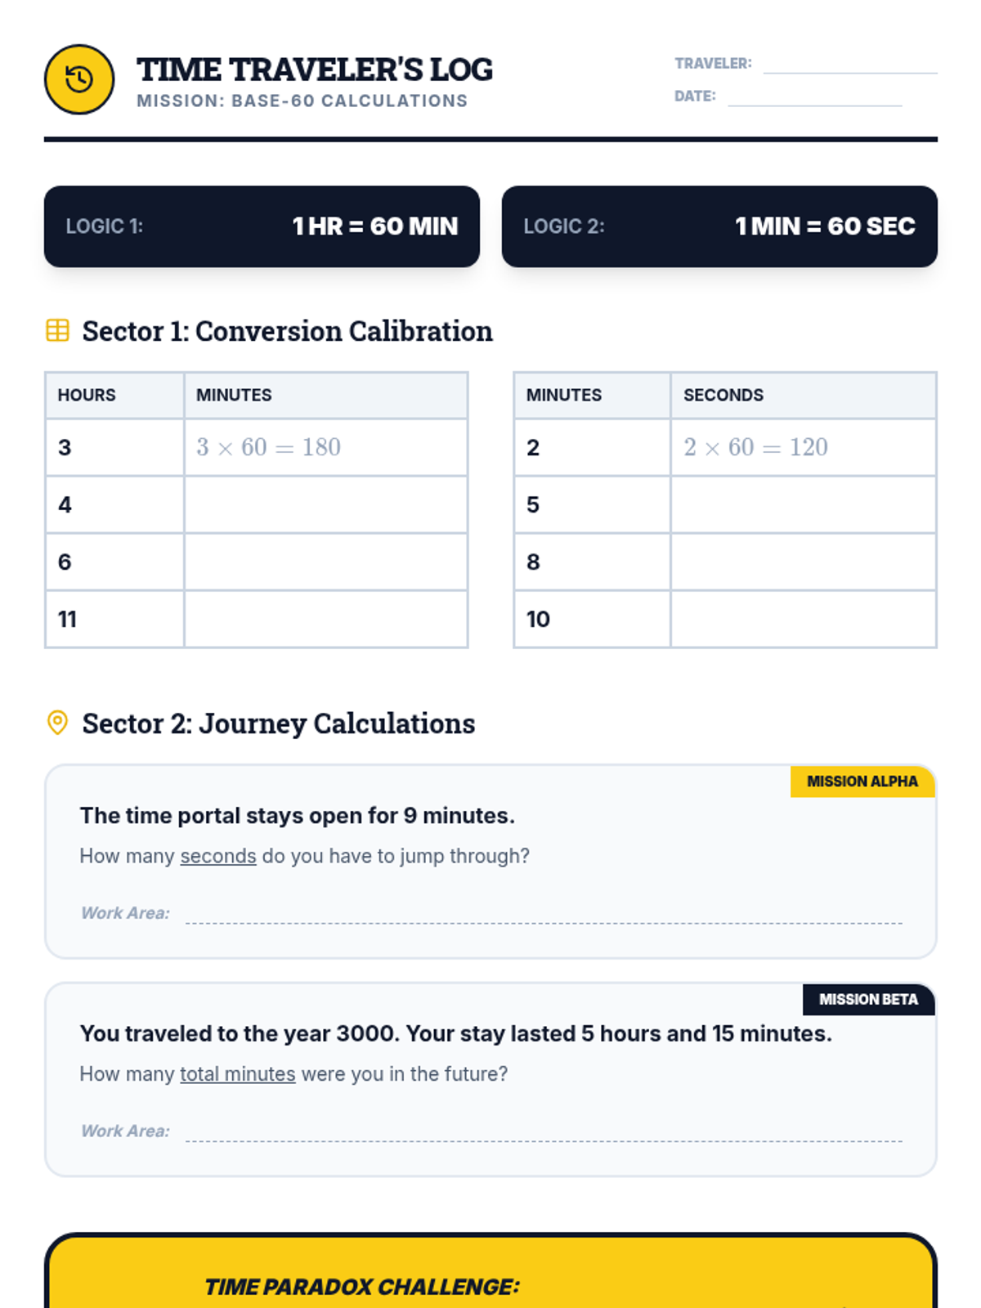Click the Mission Alpha badge
981x1308 pixels.
[x=862, y=782]
